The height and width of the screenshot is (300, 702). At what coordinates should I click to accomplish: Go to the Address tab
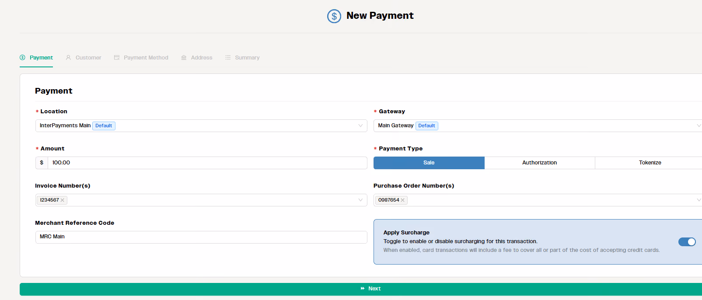coord(197,58)
